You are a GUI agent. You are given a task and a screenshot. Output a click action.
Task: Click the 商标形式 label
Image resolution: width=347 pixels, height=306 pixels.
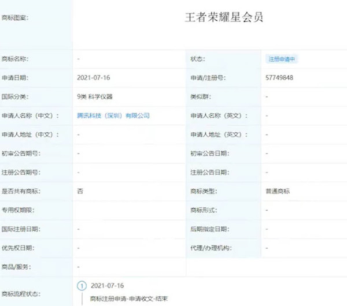tap(204, 210)
